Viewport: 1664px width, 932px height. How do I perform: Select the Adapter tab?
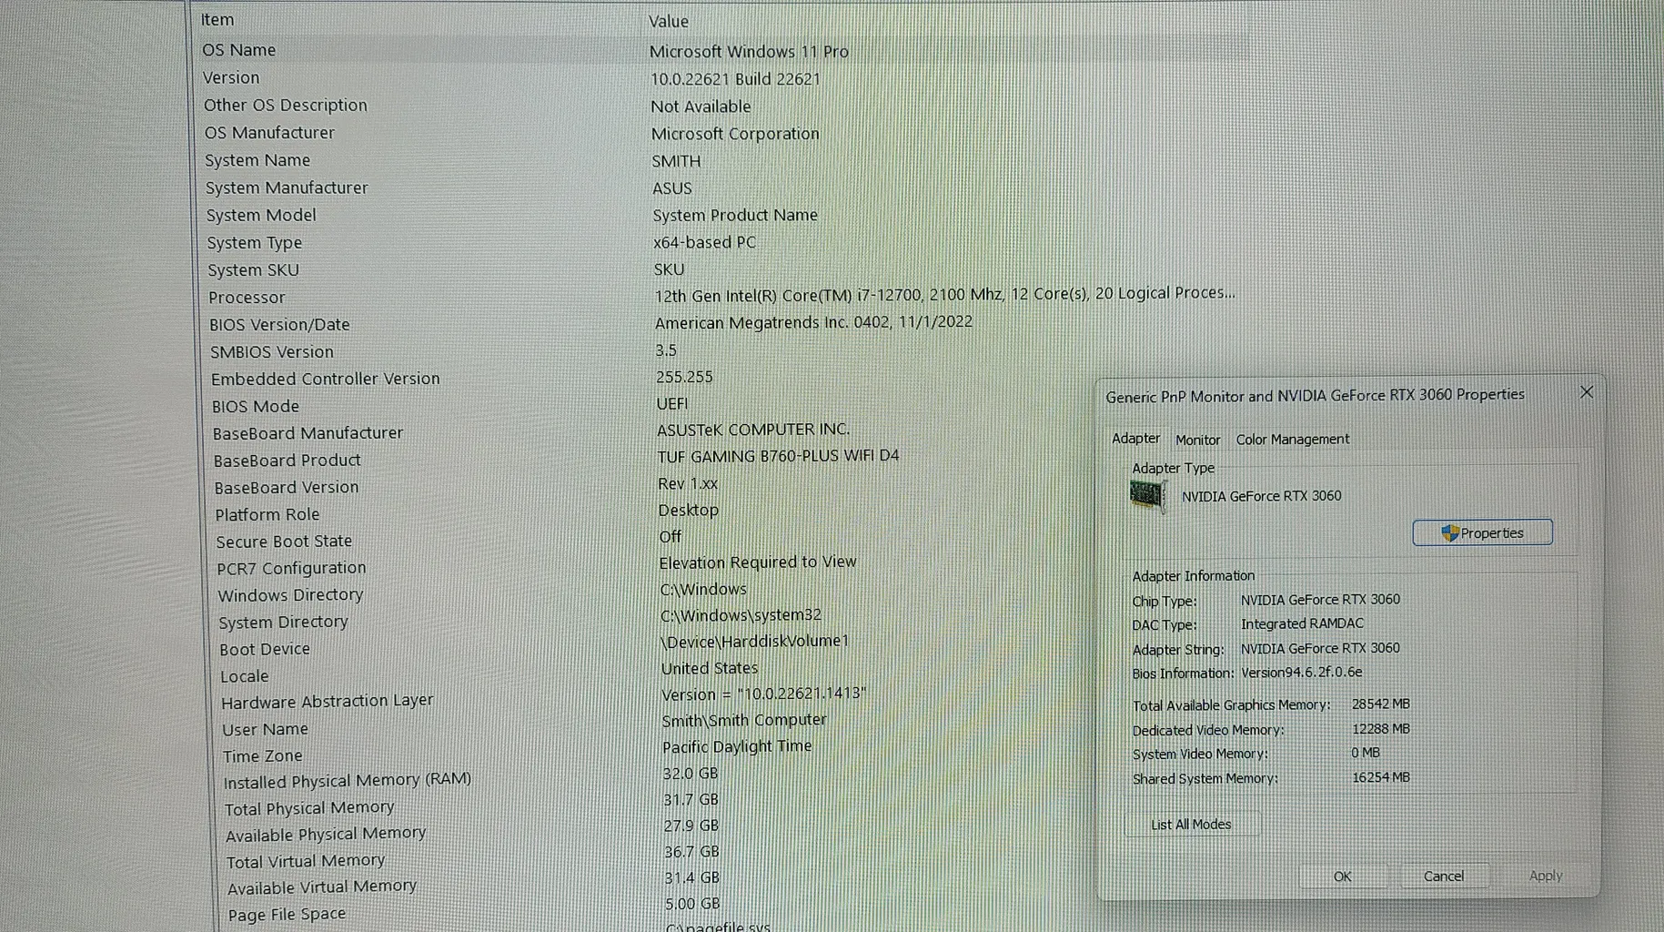1135,439
